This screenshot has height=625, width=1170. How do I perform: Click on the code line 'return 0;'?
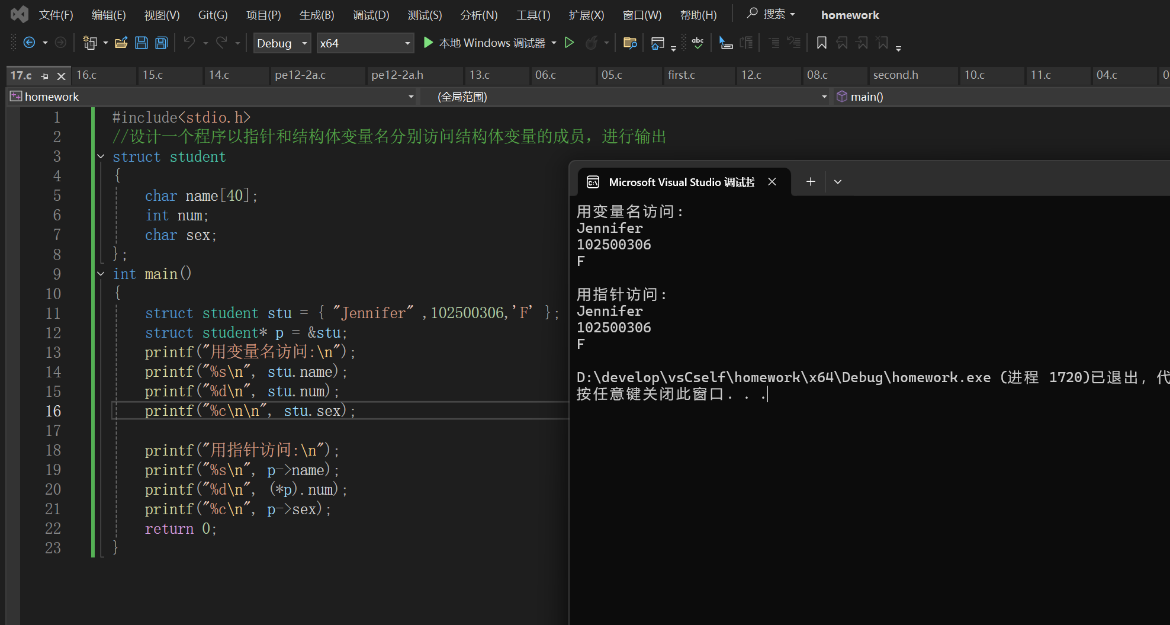[181, 528]
